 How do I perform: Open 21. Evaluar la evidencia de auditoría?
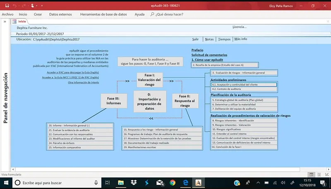80,130
